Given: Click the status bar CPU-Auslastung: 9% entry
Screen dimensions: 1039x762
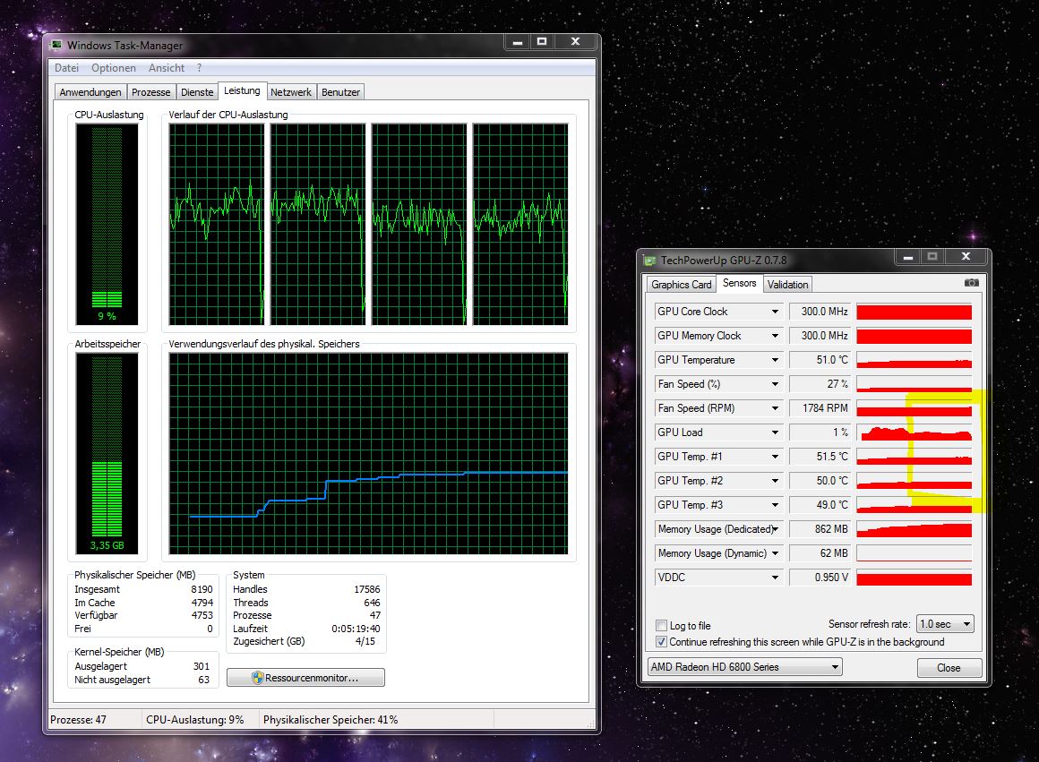Looking at the screenshot, I should 195,720.
